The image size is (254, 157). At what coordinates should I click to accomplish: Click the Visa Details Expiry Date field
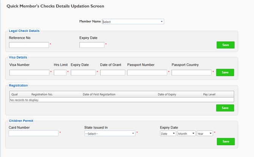[x=83, y=73]
